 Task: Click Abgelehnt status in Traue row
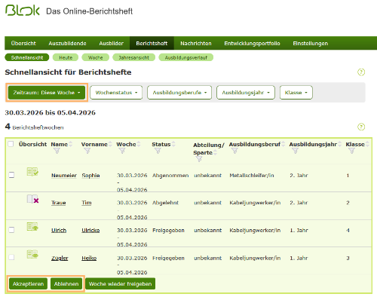tap(165, 203)
